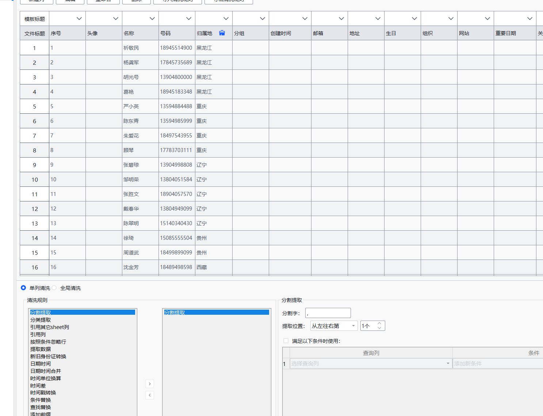Click phone number 13904998808
Image resolution: width=543 pixels, height=416 pixels.
[x=176, y=165]
